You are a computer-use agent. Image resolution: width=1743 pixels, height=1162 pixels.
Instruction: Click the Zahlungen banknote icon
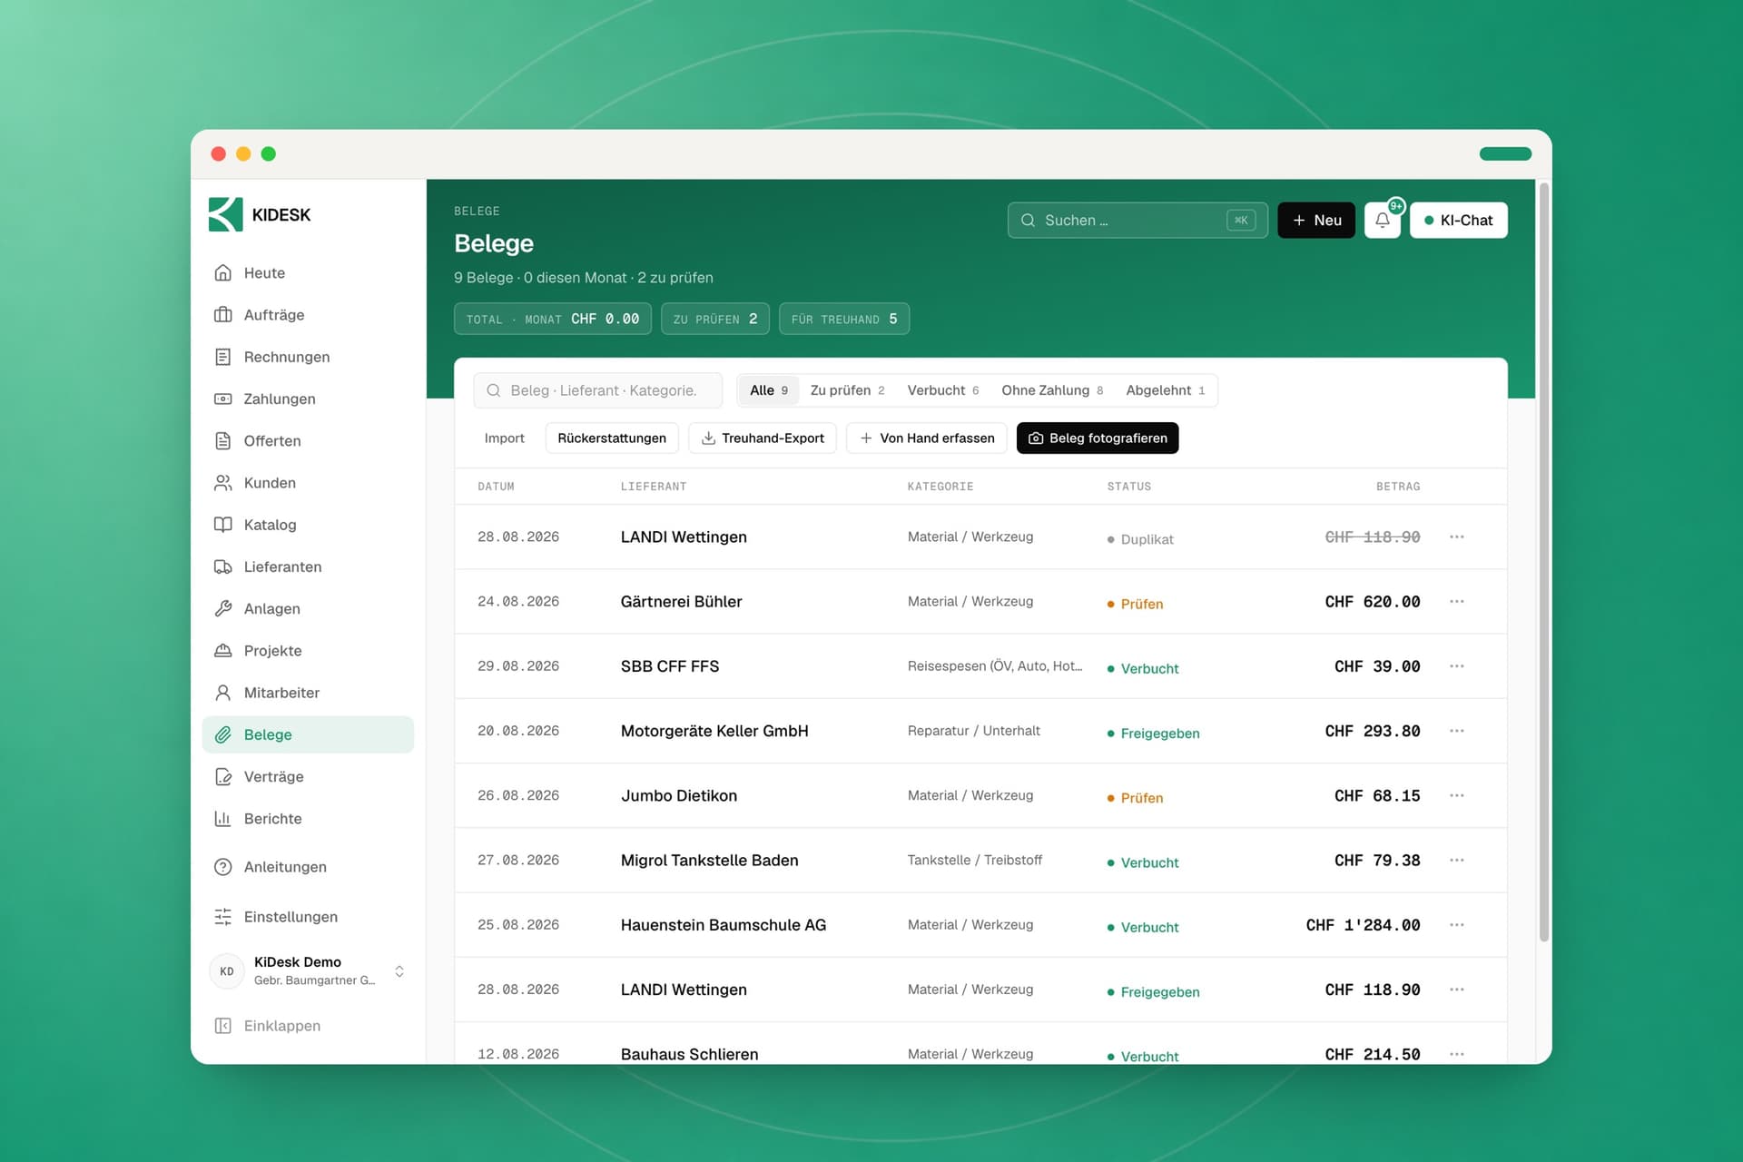(x=222, y=399)
